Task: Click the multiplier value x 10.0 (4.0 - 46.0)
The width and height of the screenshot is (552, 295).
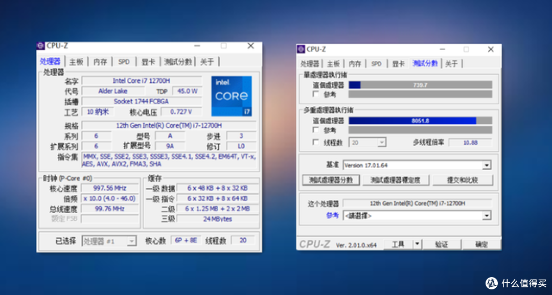Action: tap(110, 198)
